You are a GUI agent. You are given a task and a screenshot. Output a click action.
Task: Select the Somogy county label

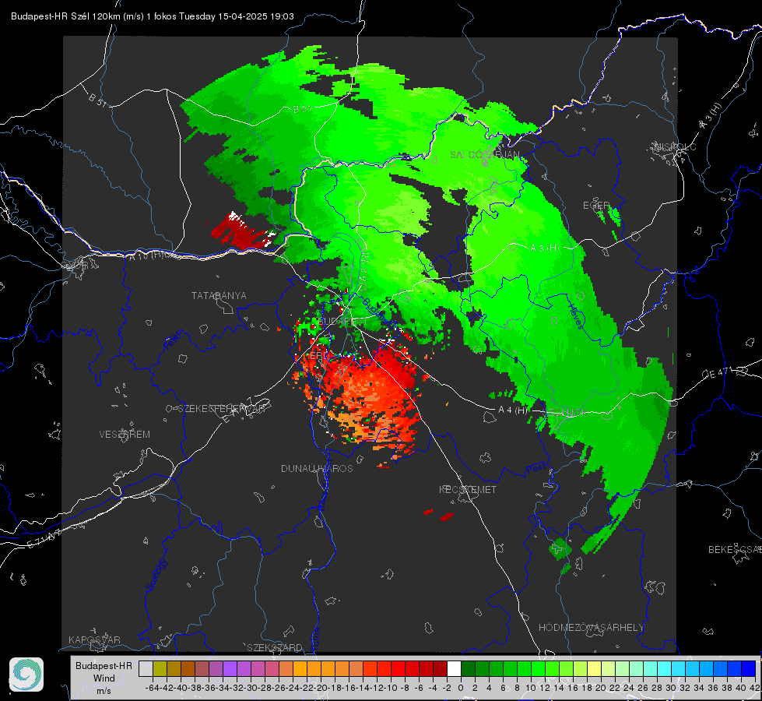(x=156, y=576)
